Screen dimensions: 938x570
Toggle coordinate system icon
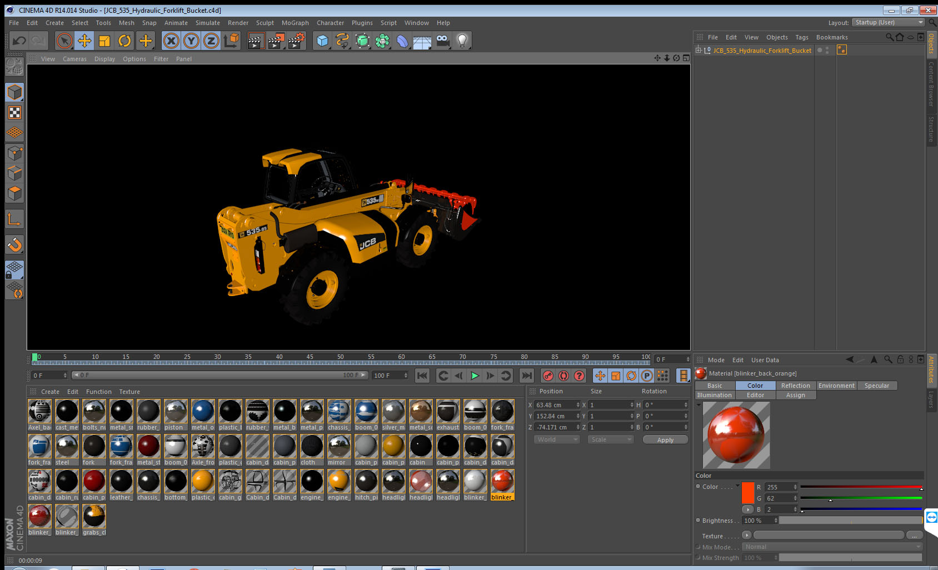coord(231,41)
